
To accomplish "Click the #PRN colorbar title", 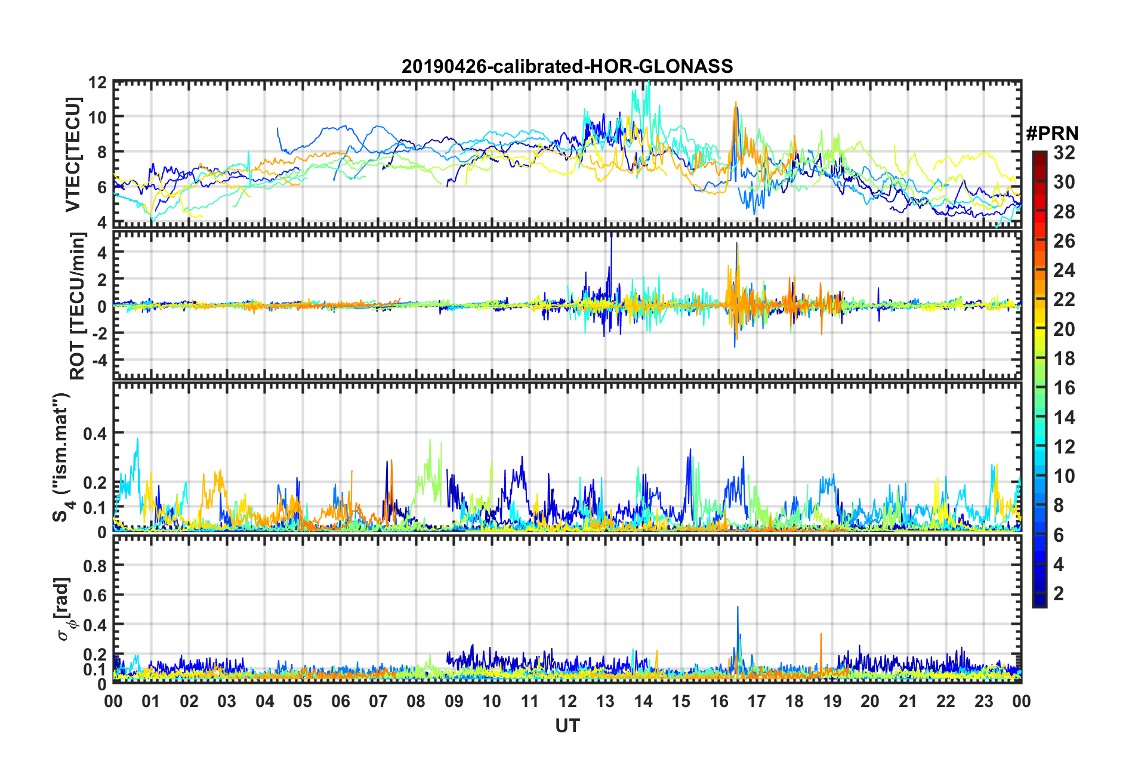I will (1052, 134).
